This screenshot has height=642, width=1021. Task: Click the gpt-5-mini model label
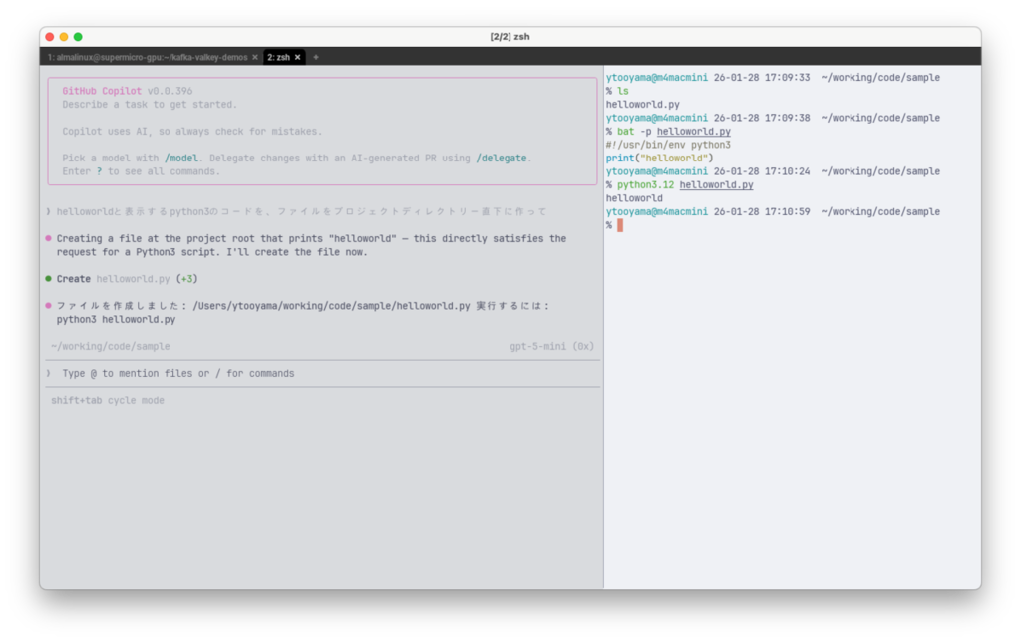tap(551, 346)
